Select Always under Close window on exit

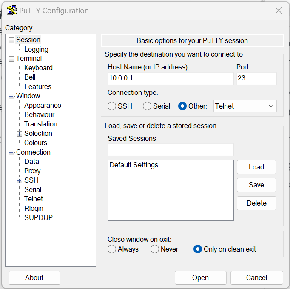pyautogui.click(x=112, y=249)
